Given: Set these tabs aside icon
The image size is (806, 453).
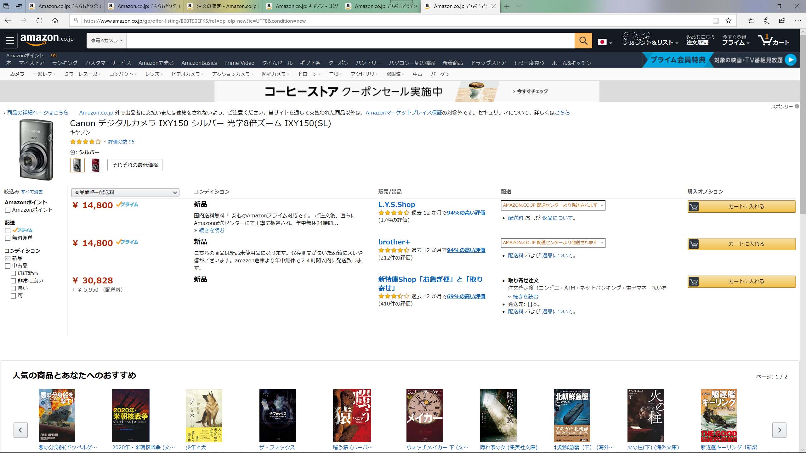Looking at the screenshot, I should tap(19, 6).
